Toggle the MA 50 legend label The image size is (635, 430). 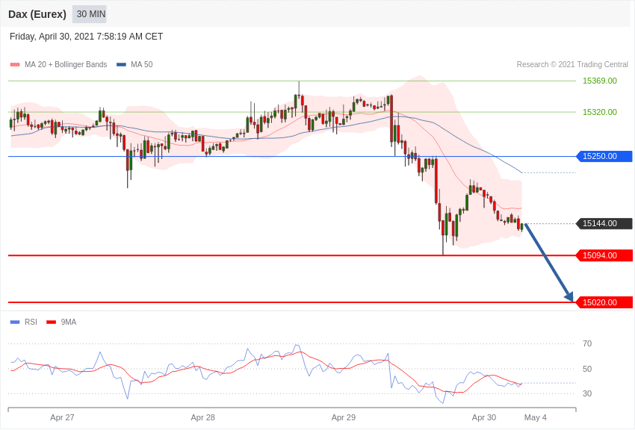tap(142, 65)
